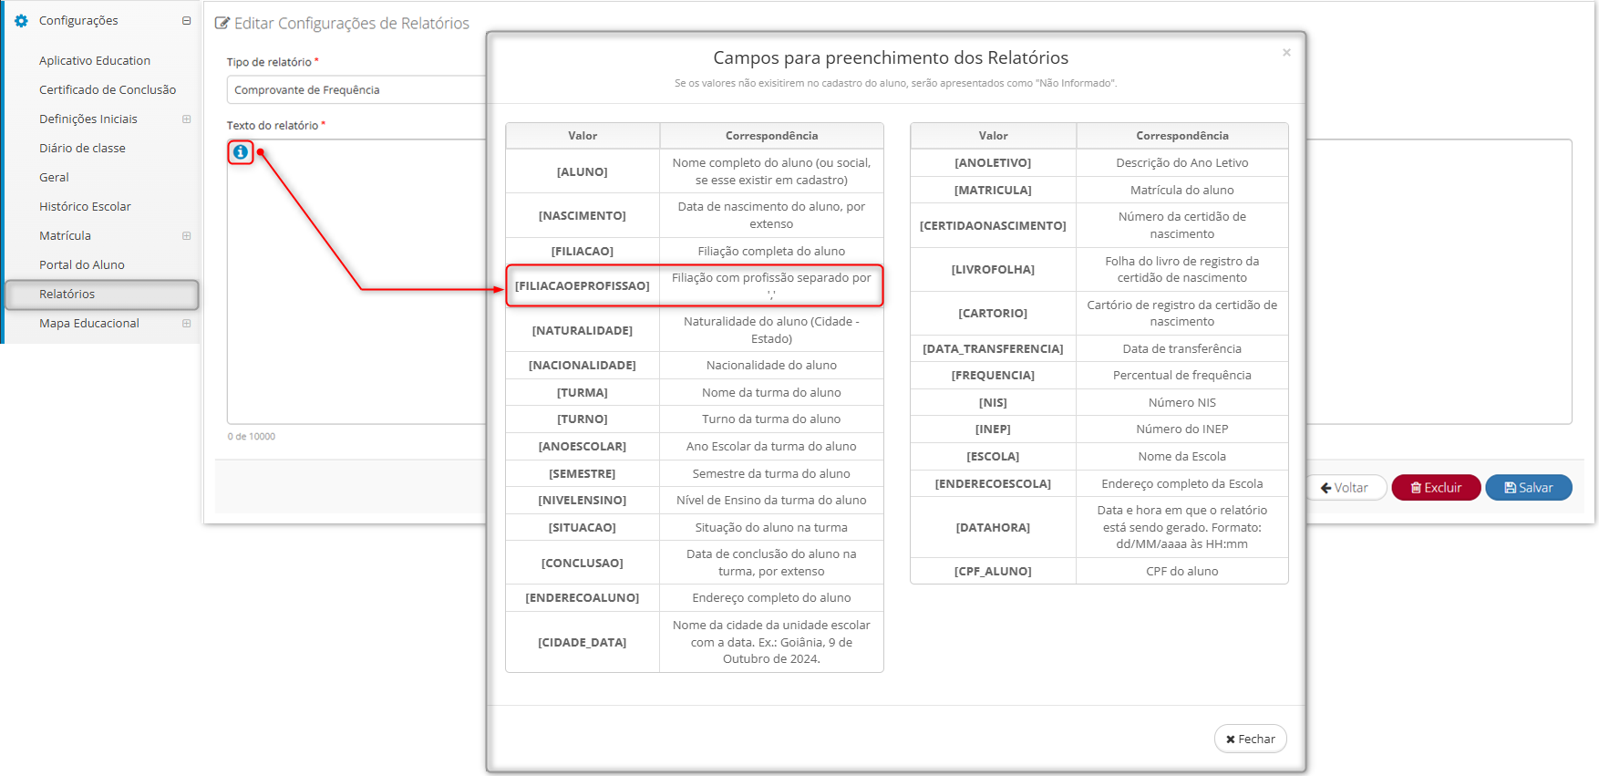Image resolution: width=1599 pixels, height=776 pixels.
Task: Click the Configurações gear icon
Action: pos(21,20)
